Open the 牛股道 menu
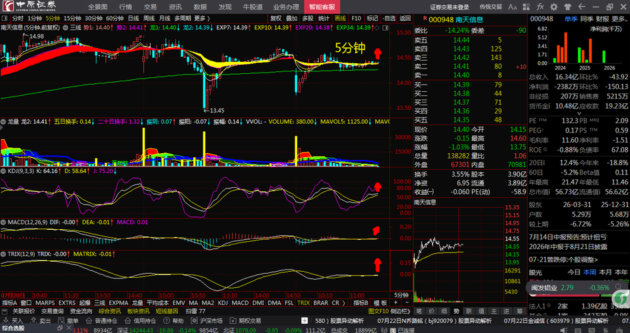 point(253,7)
